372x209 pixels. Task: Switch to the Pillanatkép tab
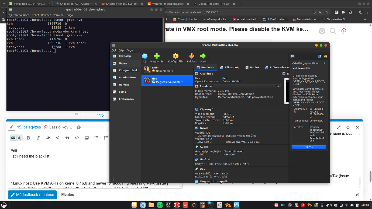(230, 67)
